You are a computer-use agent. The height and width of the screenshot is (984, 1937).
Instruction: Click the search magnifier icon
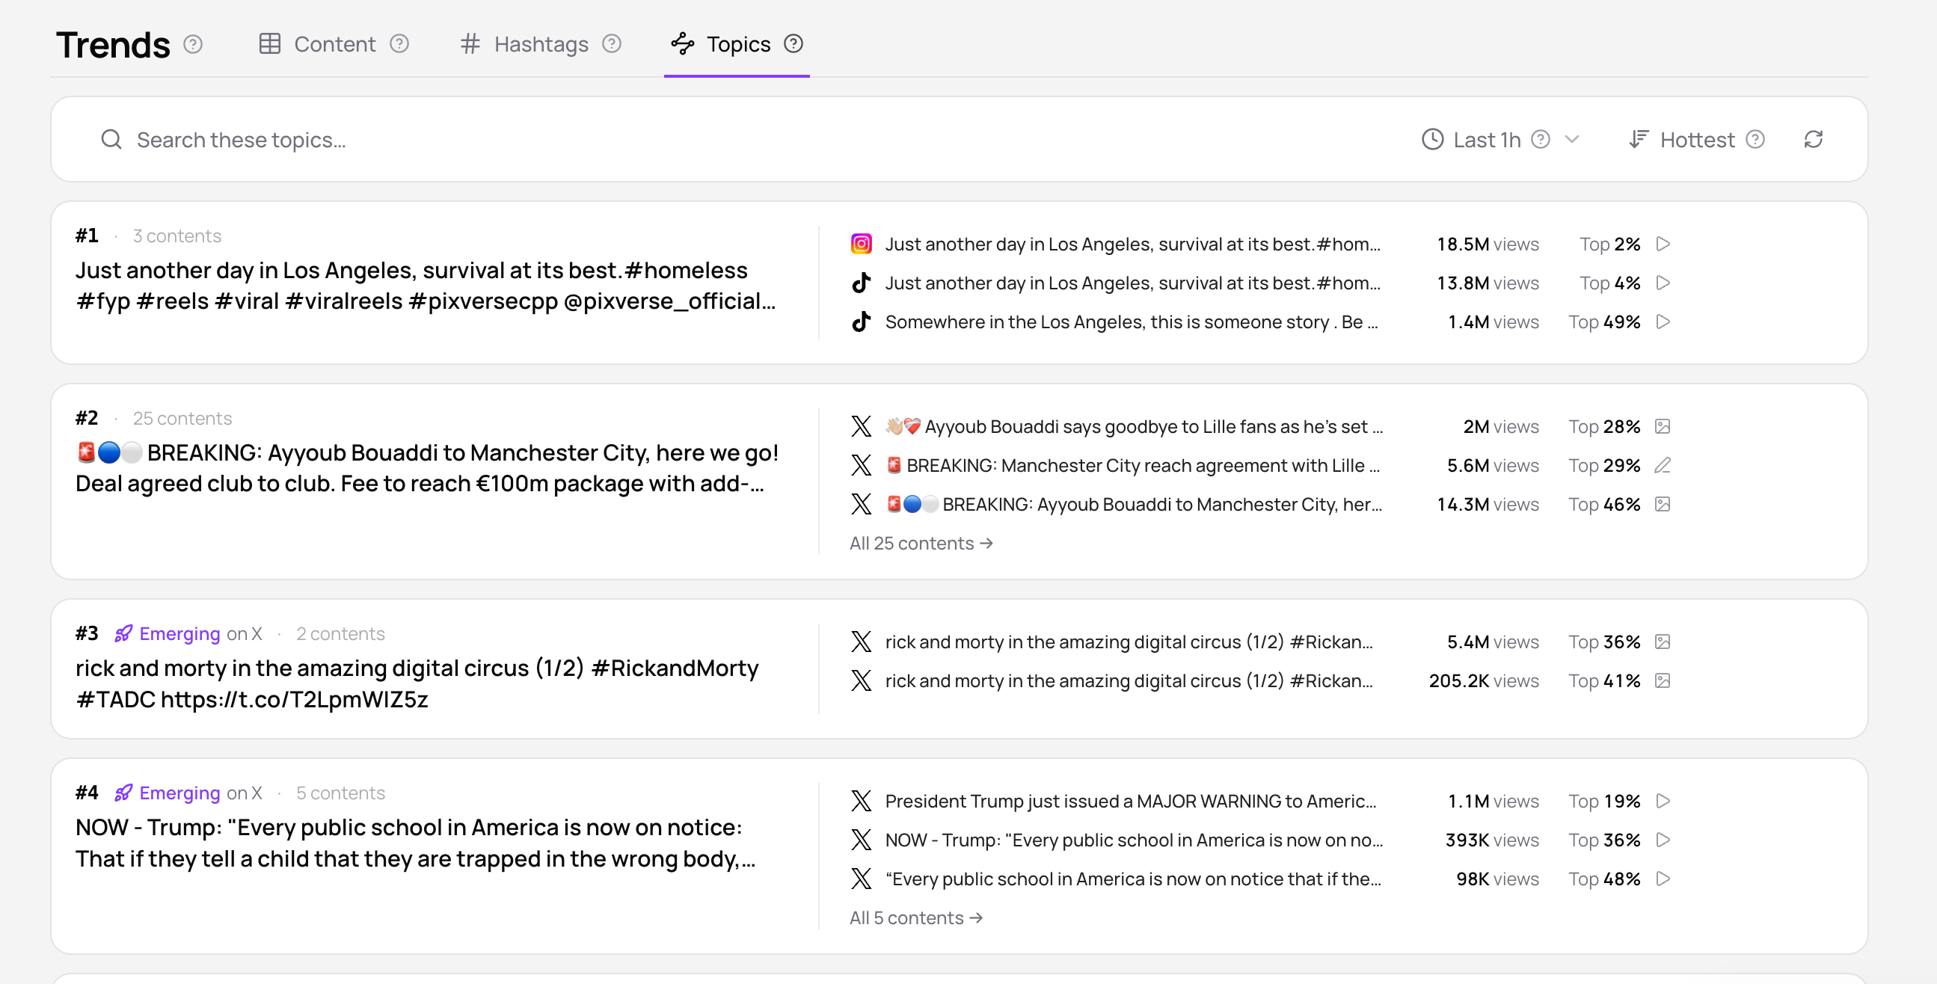111,139
